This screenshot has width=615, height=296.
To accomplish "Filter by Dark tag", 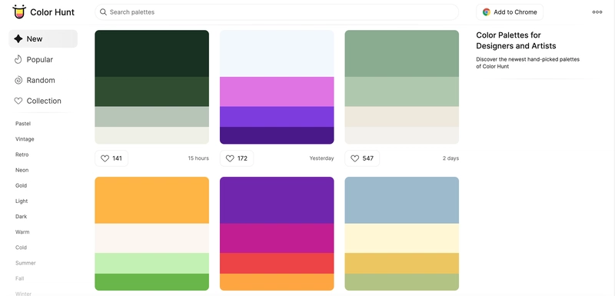I will [22, 216].
